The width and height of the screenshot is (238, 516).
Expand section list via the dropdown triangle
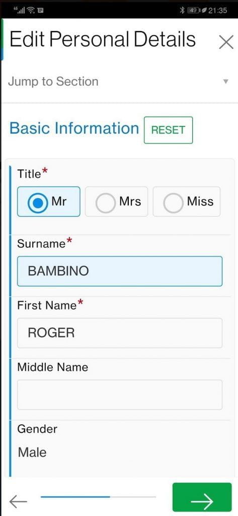[x=225, y=82]
